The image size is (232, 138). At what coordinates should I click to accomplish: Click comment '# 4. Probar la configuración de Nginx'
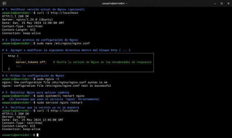33,75
